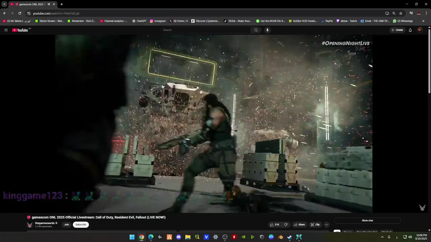The width and height of the screenshot is (431, 242).
Task: Start voice search with microphone icon
Action: (267, 30)
